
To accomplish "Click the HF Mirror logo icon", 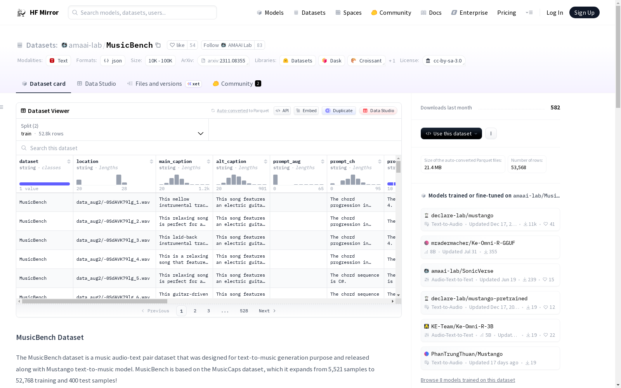I will (21, 13).
